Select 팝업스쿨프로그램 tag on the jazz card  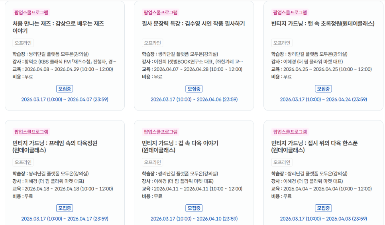[31, 13]
